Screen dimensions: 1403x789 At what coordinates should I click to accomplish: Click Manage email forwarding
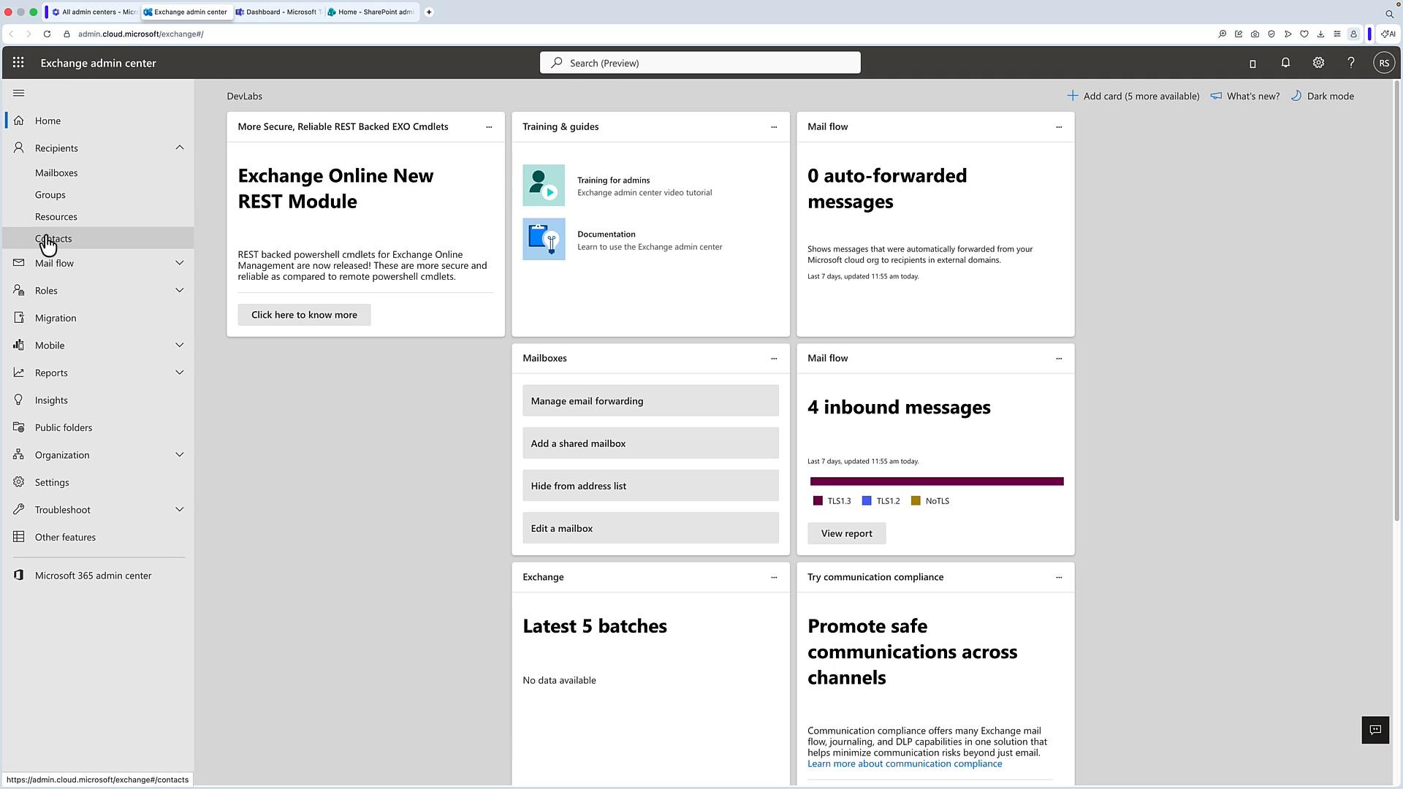[650, 401]
